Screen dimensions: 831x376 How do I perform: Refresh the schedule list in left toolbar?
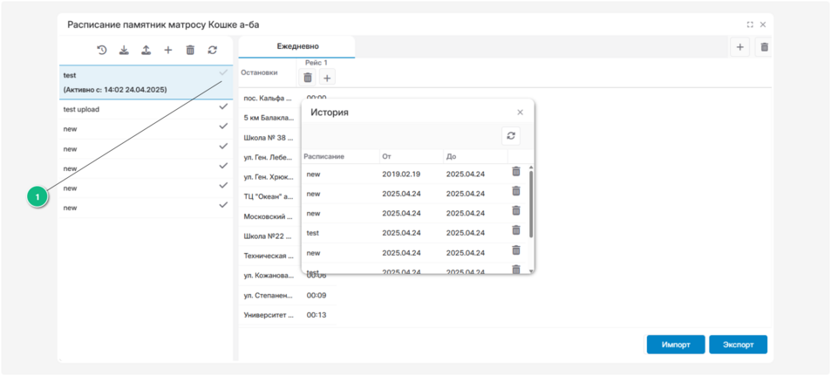click(212, 51)
